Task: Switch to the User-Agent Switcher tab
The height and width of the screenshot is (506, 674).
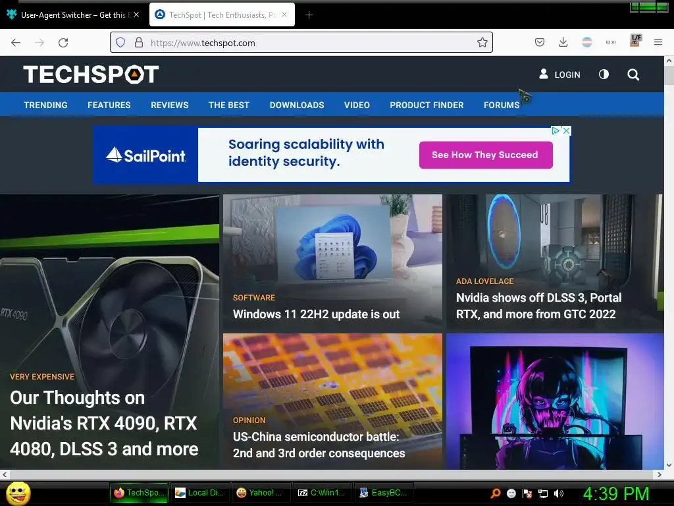Action: 73,14
